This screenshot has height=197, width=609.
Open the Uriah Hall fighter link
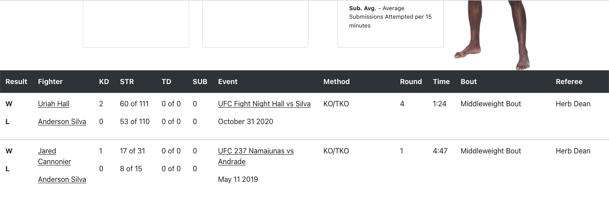pos(53,104)
